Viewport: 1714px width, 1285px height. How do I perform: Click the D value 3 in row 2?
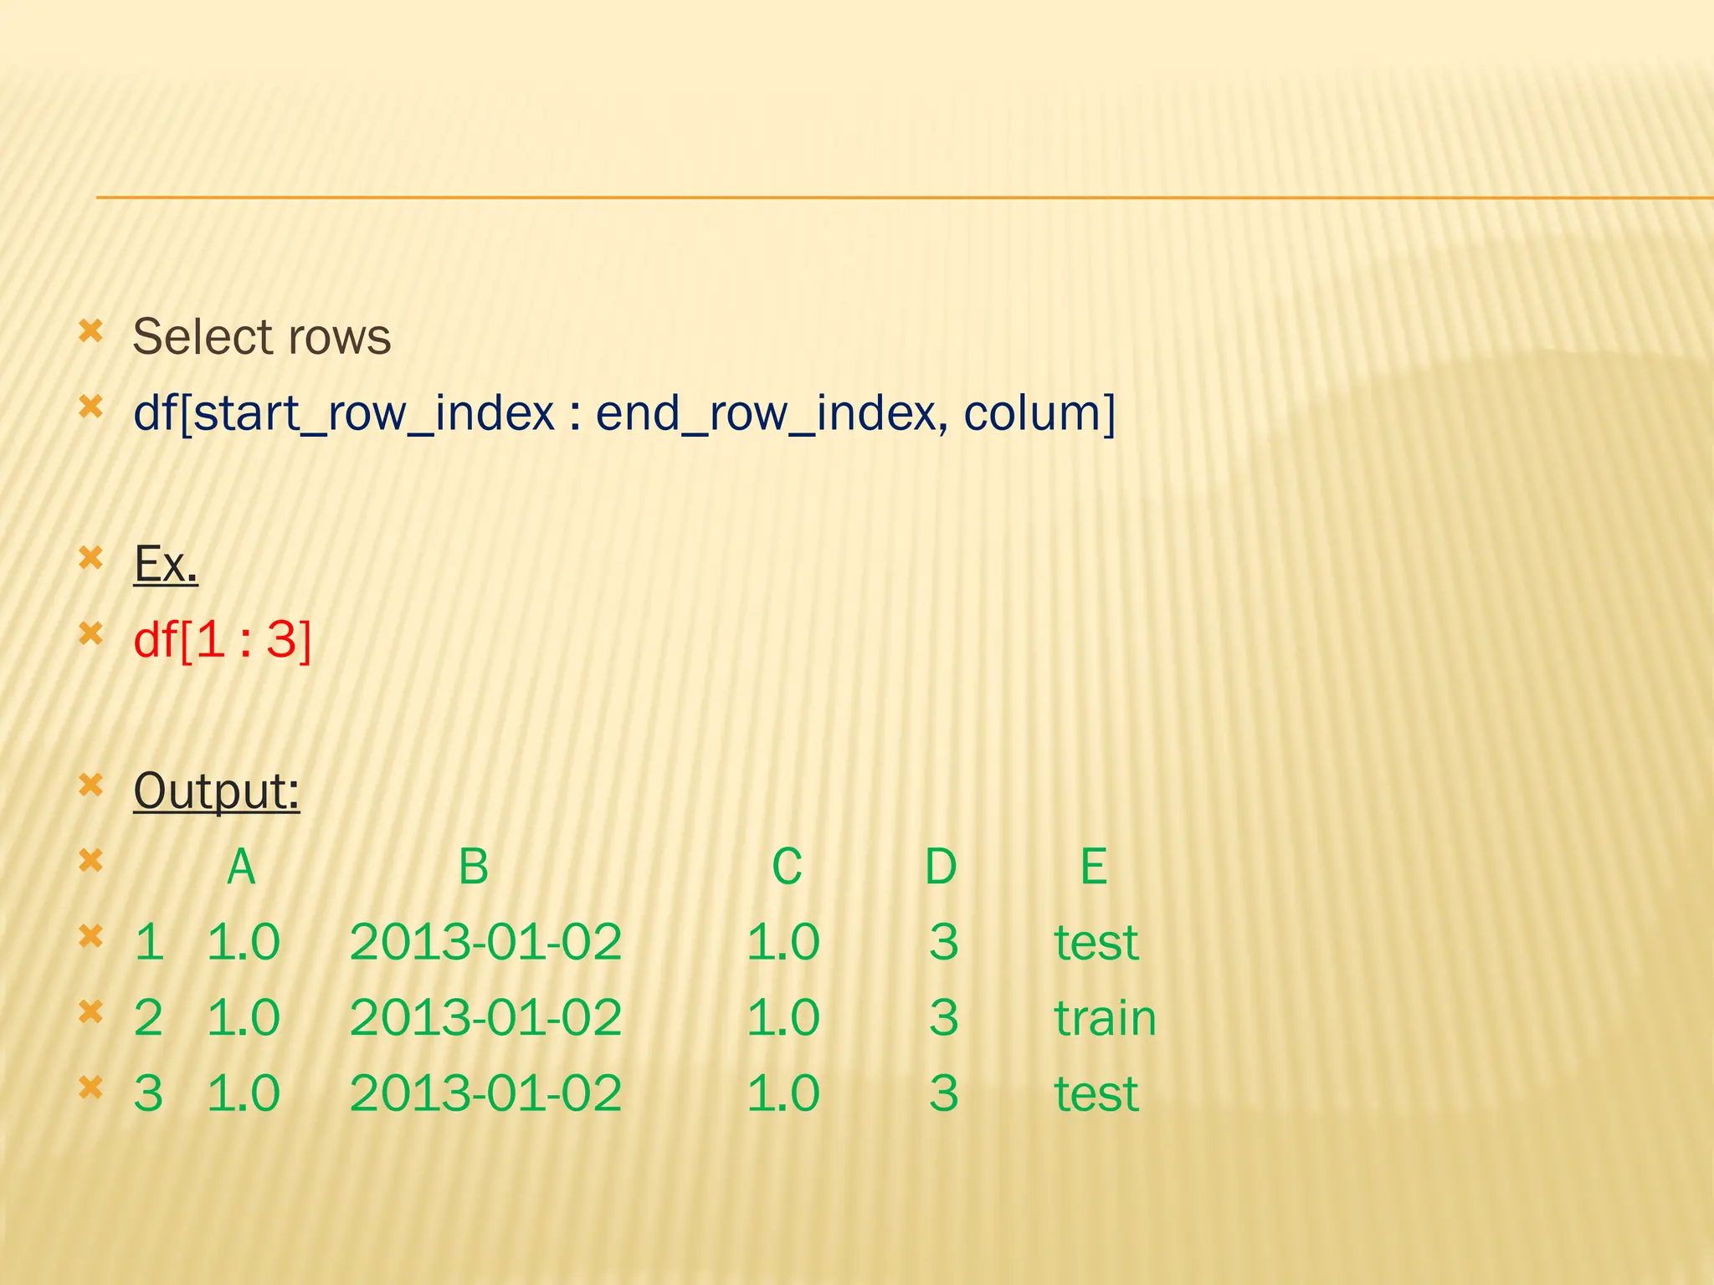tap(943, 1018)
